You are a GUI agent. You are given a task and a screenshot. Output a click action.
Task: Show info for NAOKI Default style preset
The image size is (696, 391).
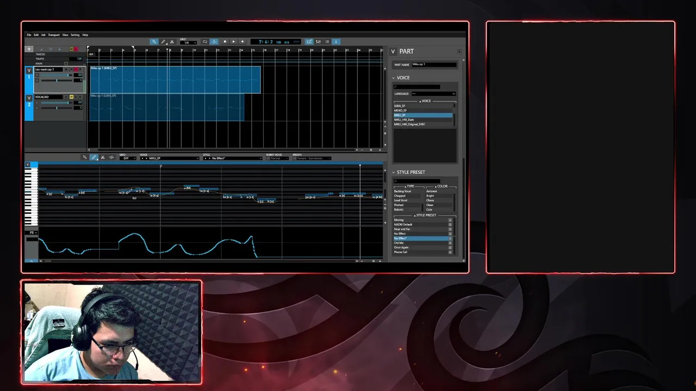click(450, 224)
